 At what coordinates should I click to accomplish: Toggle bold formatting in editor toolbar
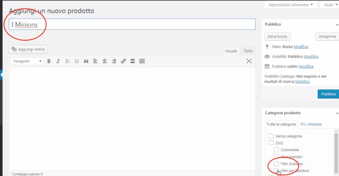[49, 61]
